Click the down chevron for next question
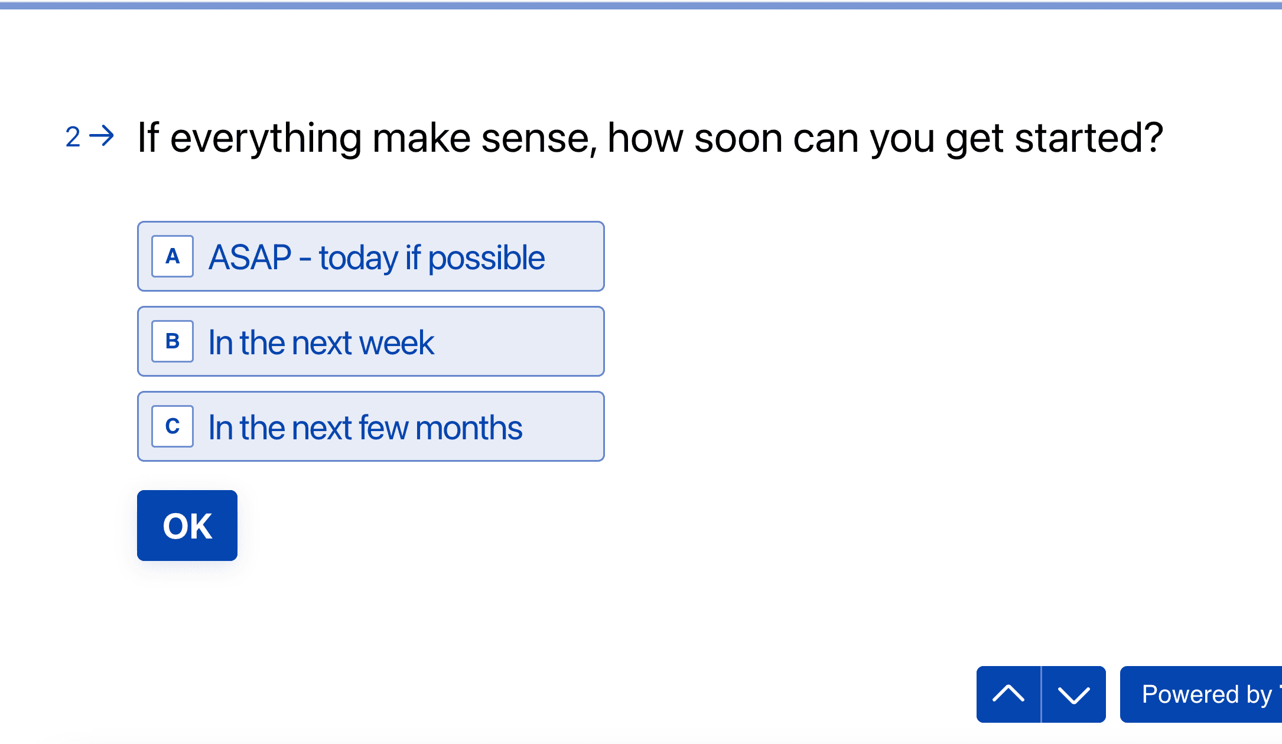Viewport: 1282px width, 744px height. pos(1072,694)
